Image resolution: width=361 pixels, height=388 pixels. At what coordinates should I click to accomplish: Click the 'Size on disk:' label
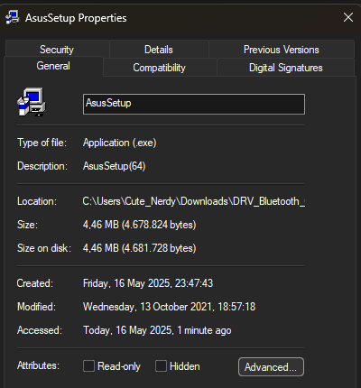[x=44, y=248]
